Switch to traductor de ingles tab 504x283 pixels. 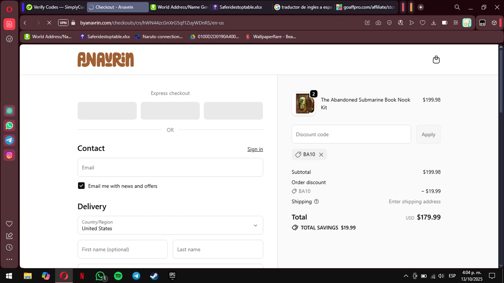[303, 7]
